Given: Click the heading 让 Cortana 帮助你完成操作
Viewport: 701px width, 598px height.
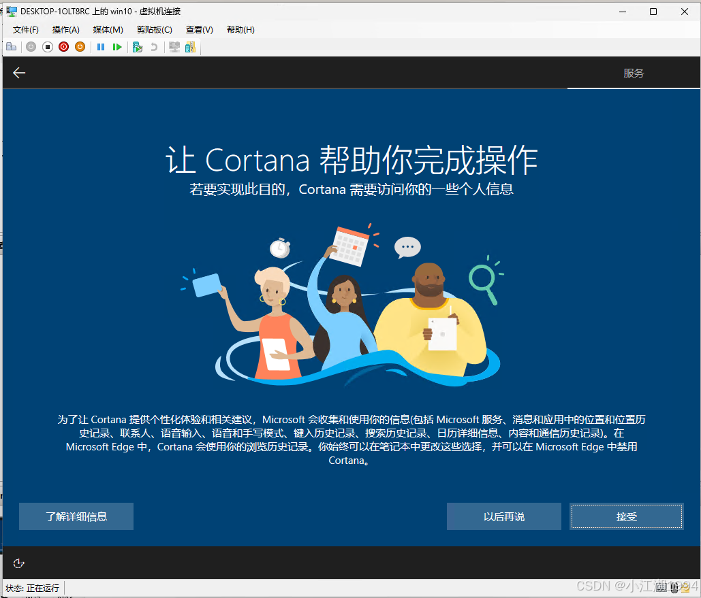Looking at the screenshot, I should click(x=352, y=159).
